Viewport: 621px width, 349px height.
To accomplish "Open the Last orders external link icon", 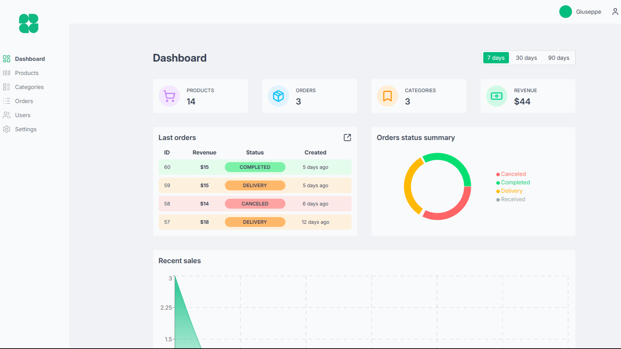I will tap(347, 138).
